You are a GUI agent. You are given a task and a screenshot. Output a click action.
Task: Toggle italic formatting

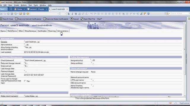pos(72,14)
